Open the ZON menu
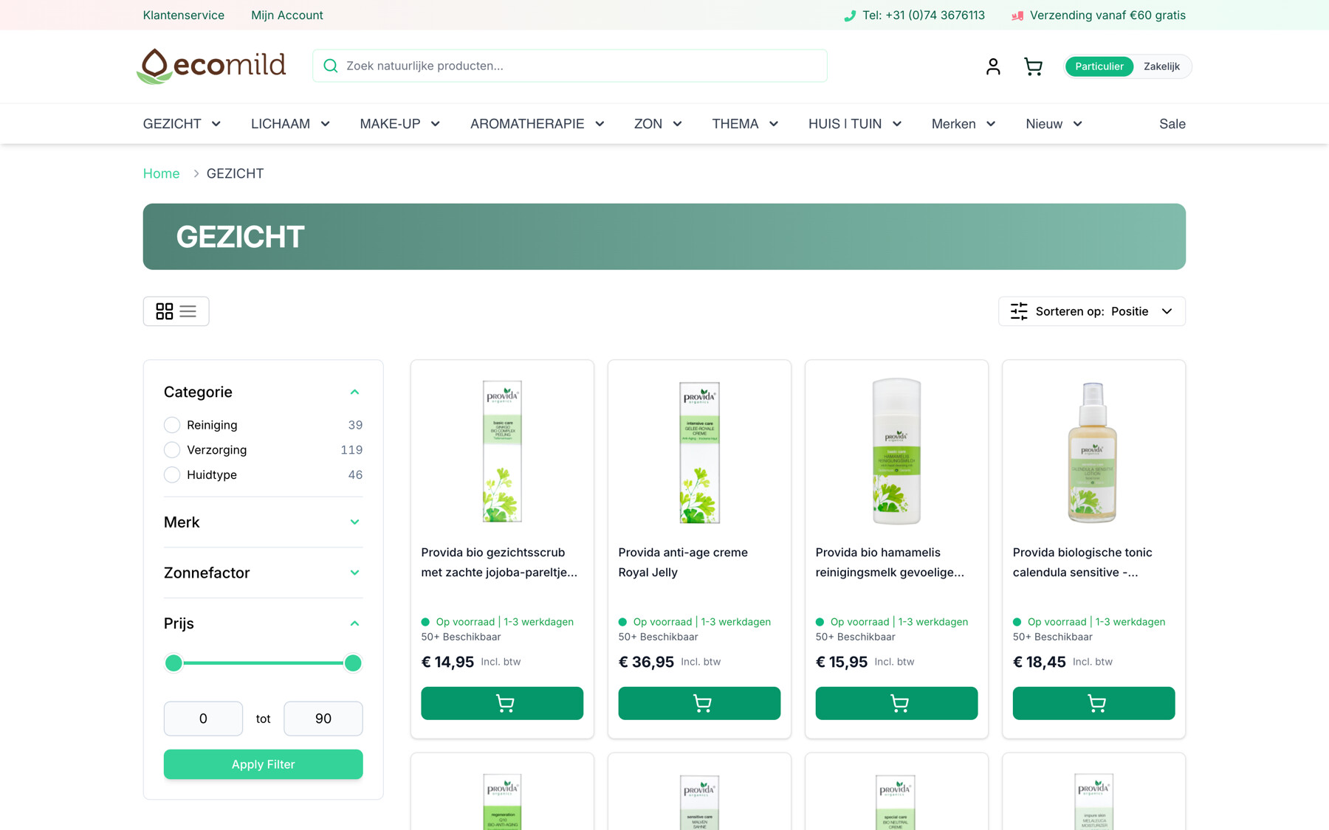 coord(658,124)
